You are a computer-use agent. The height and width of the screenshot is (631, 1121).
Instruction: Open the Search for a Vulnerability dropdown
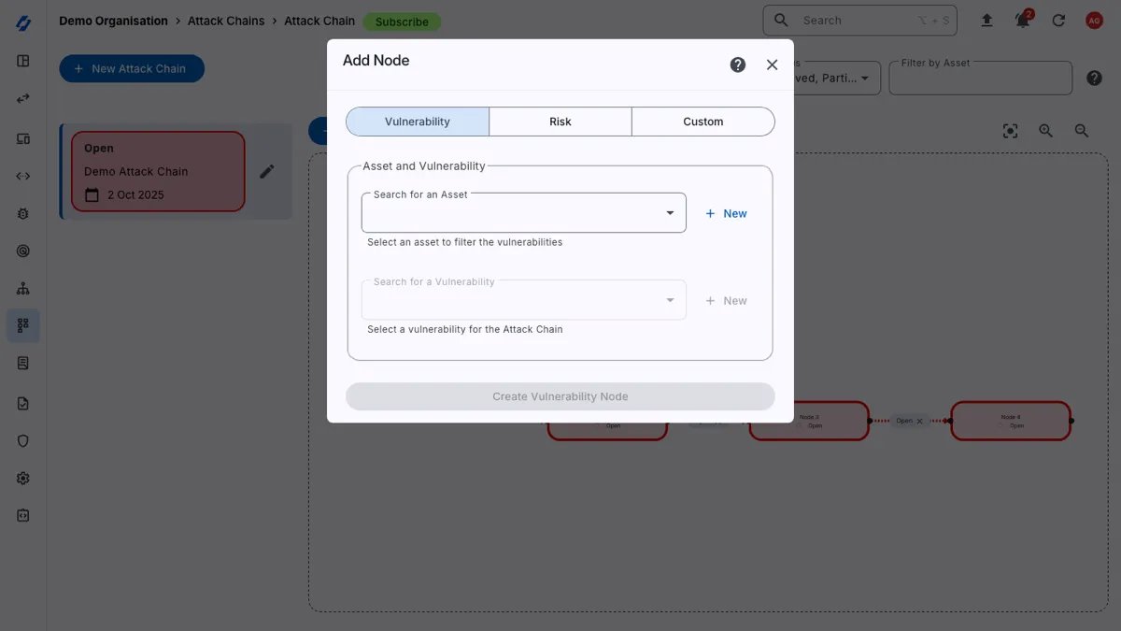click(670, 299)
